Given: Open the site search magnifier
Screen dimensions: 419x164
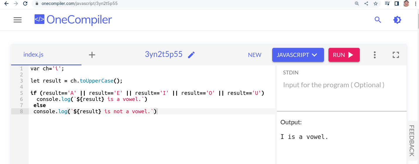Looking at the screenshot, I should [378, 20].
